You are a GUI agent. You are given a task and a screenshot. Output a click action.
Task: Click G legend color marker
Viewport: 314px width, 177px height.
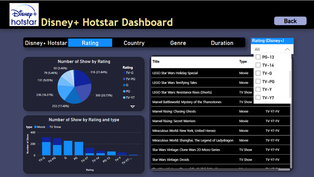(x=124, y=85)
